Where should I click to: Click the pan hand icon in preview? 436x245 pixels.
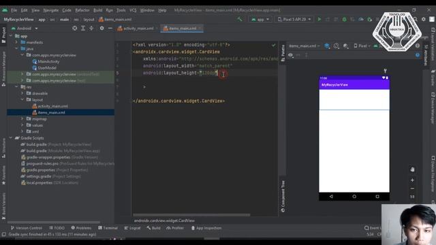(412, 169)
